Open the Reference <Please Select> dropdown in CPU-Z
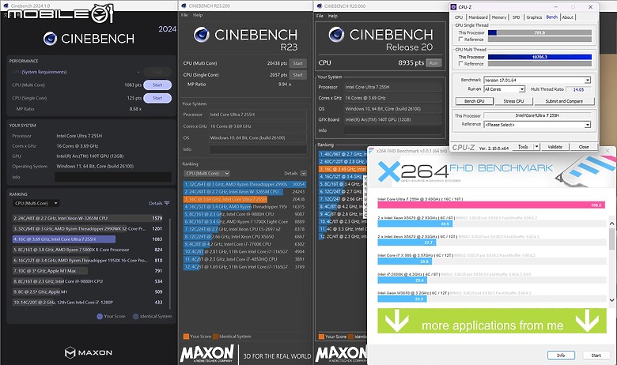Image resolution: width=617 pixels, height=365 pixels. (588, 125)
